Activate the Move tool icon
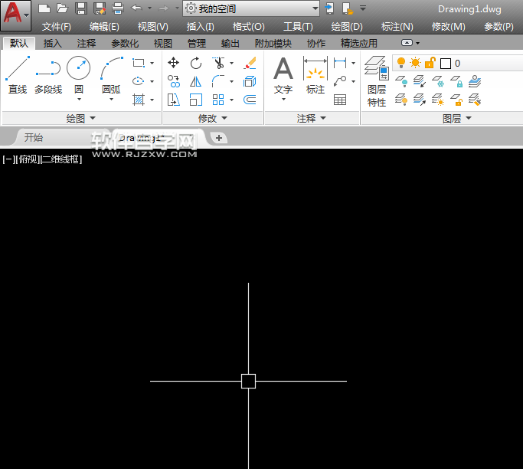523x469 pixels. pyautogui.click(x=174, y=63)
